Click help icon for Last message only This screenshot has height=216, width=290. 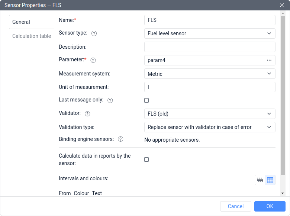point(110,100)
